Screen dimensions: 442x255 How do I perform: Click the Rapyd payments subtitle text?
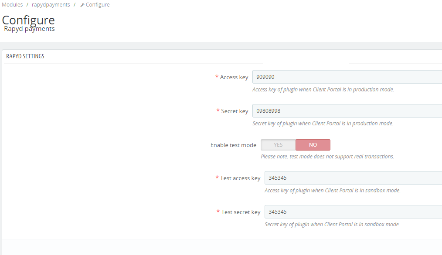(29, 29)
